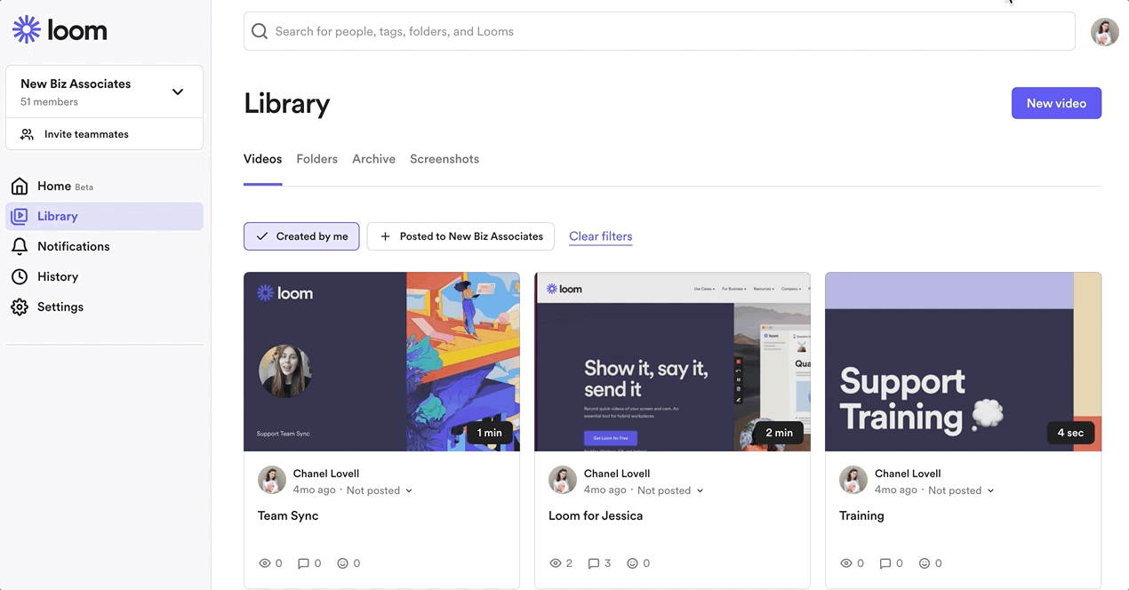1129x590 pixels.
Task: Click the Chanel Lovell name on Loom for Jessica
Action: (617, 474)
